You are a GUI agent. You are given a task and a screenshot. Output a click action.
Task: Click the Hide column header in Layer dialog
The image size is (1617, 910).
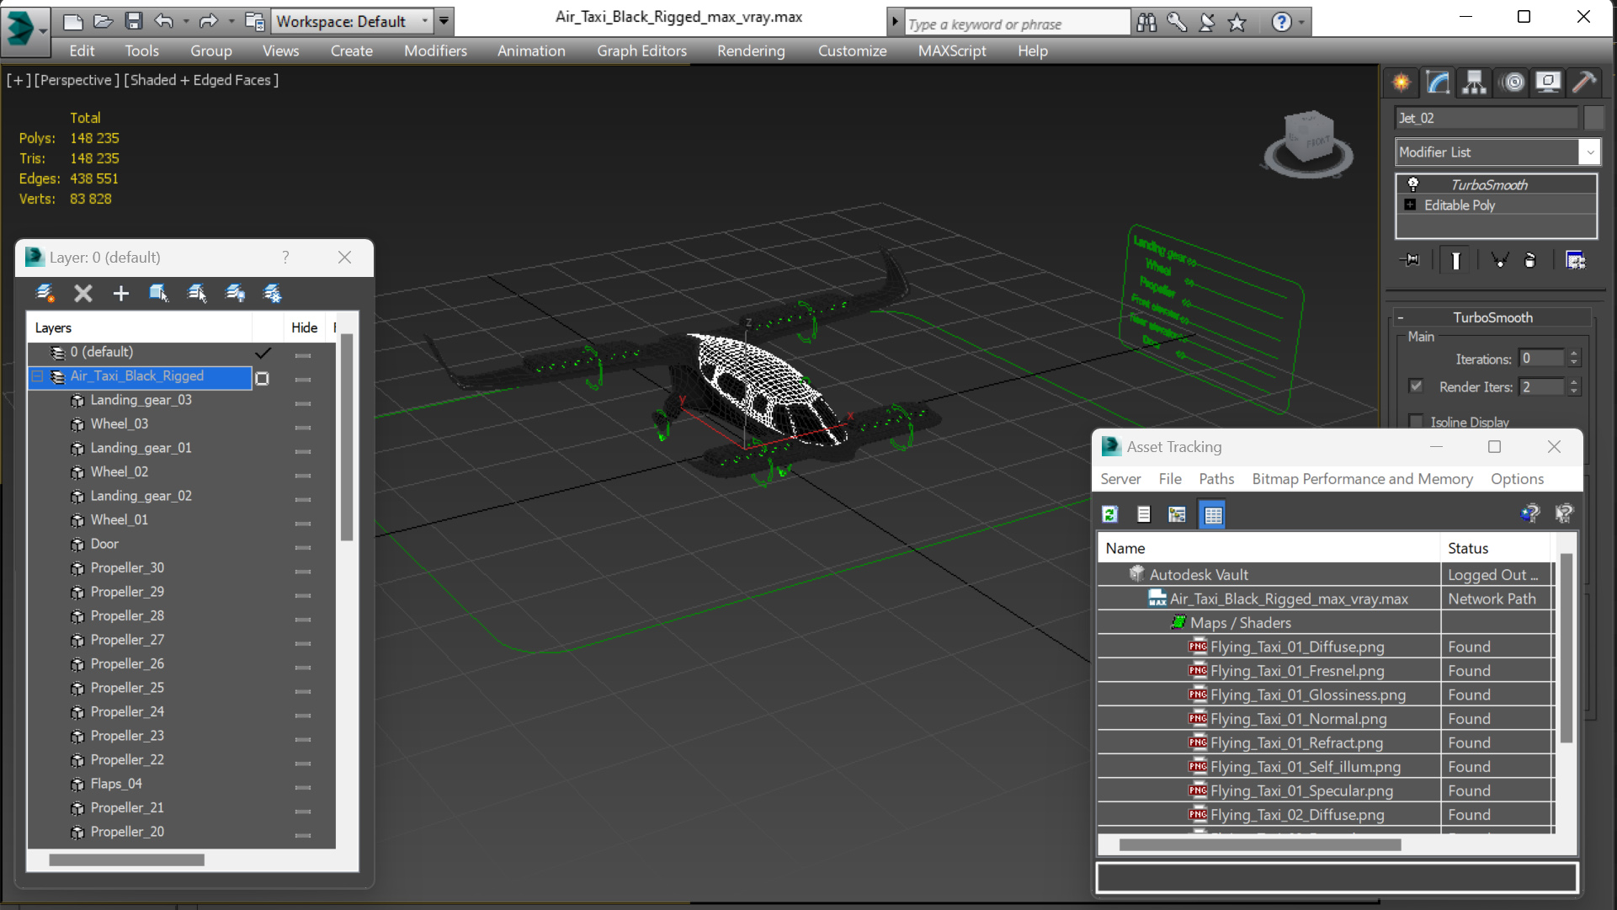(304, 327)
